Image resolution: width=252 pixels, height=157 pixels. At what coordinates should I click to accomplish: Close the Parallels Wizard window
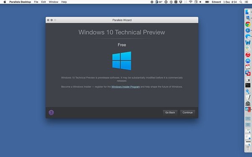(x=48, y=20)
